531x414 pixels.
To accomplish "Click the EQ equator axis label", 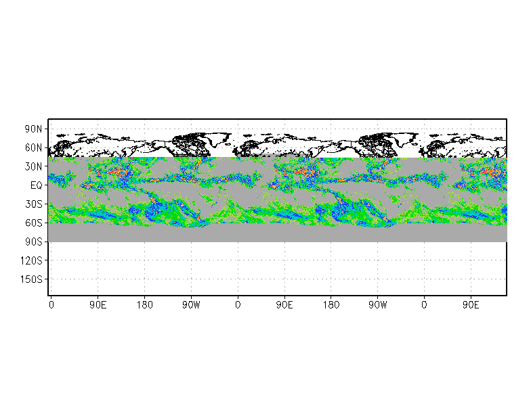I will tap(37, 185).
